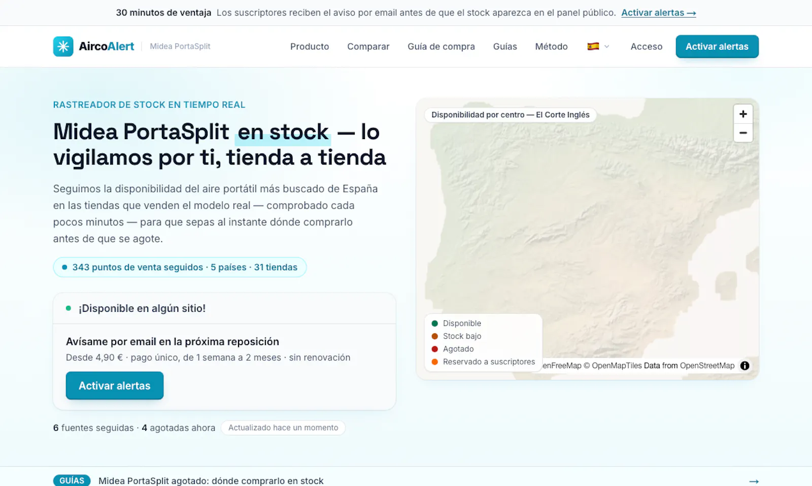The image size is (812, 486).
Task: Click the Avísame por email heading
Action: tap(173, 341)
